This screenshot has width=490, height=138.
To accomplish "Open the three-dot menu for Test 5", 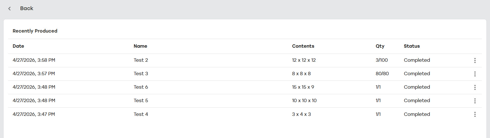I will tap(475, 101).
